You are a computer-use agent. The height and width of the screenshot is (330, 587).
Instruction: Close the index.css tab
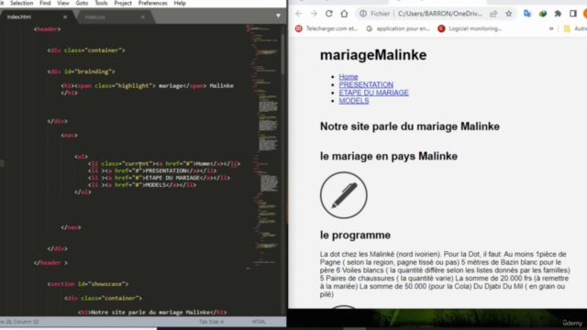[143, 16]
